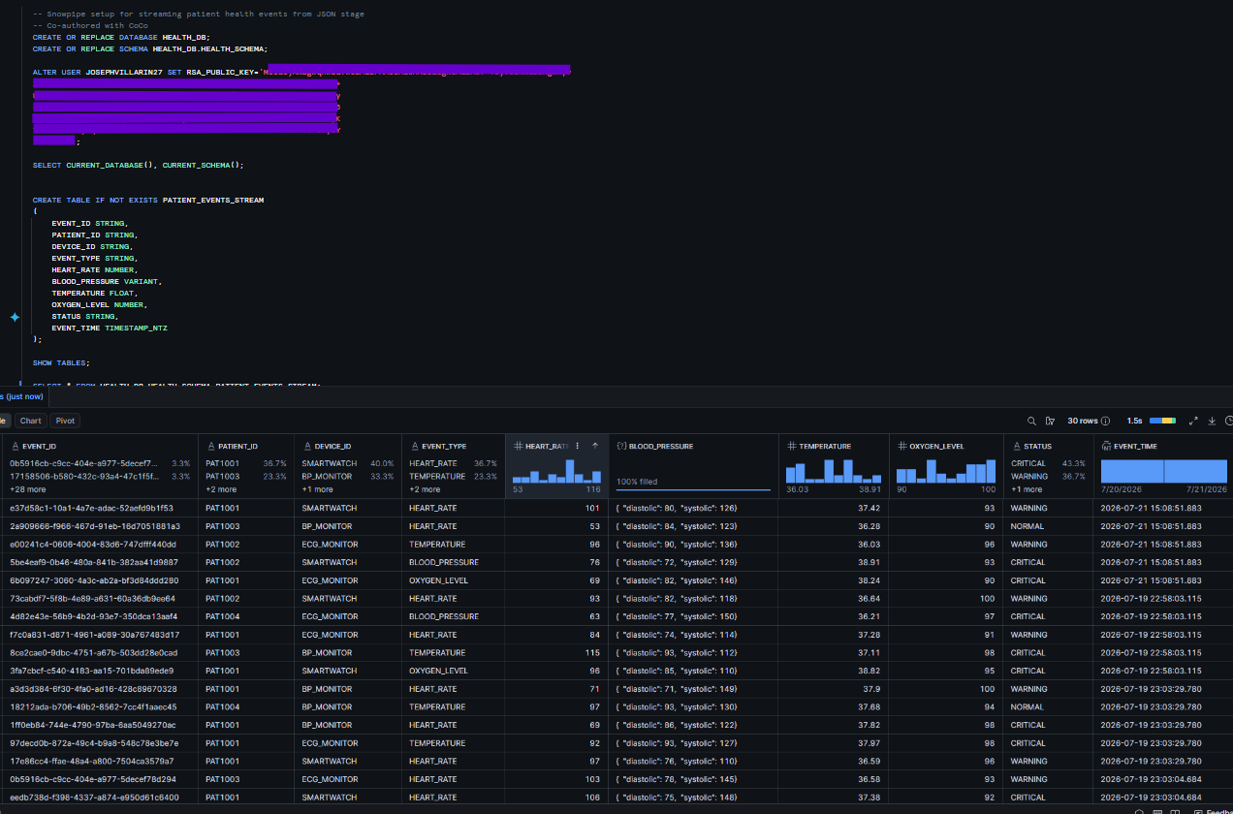Viewport: 1233px width, 814px height.
Task: Open the column filter icon in results toolbar
Action: [x=1050, y=421]
